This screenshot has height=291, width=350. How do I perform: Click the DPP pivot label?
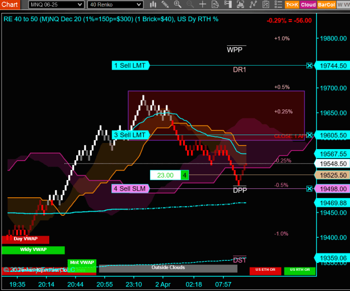pyautogui.click(x=240, y=190)
